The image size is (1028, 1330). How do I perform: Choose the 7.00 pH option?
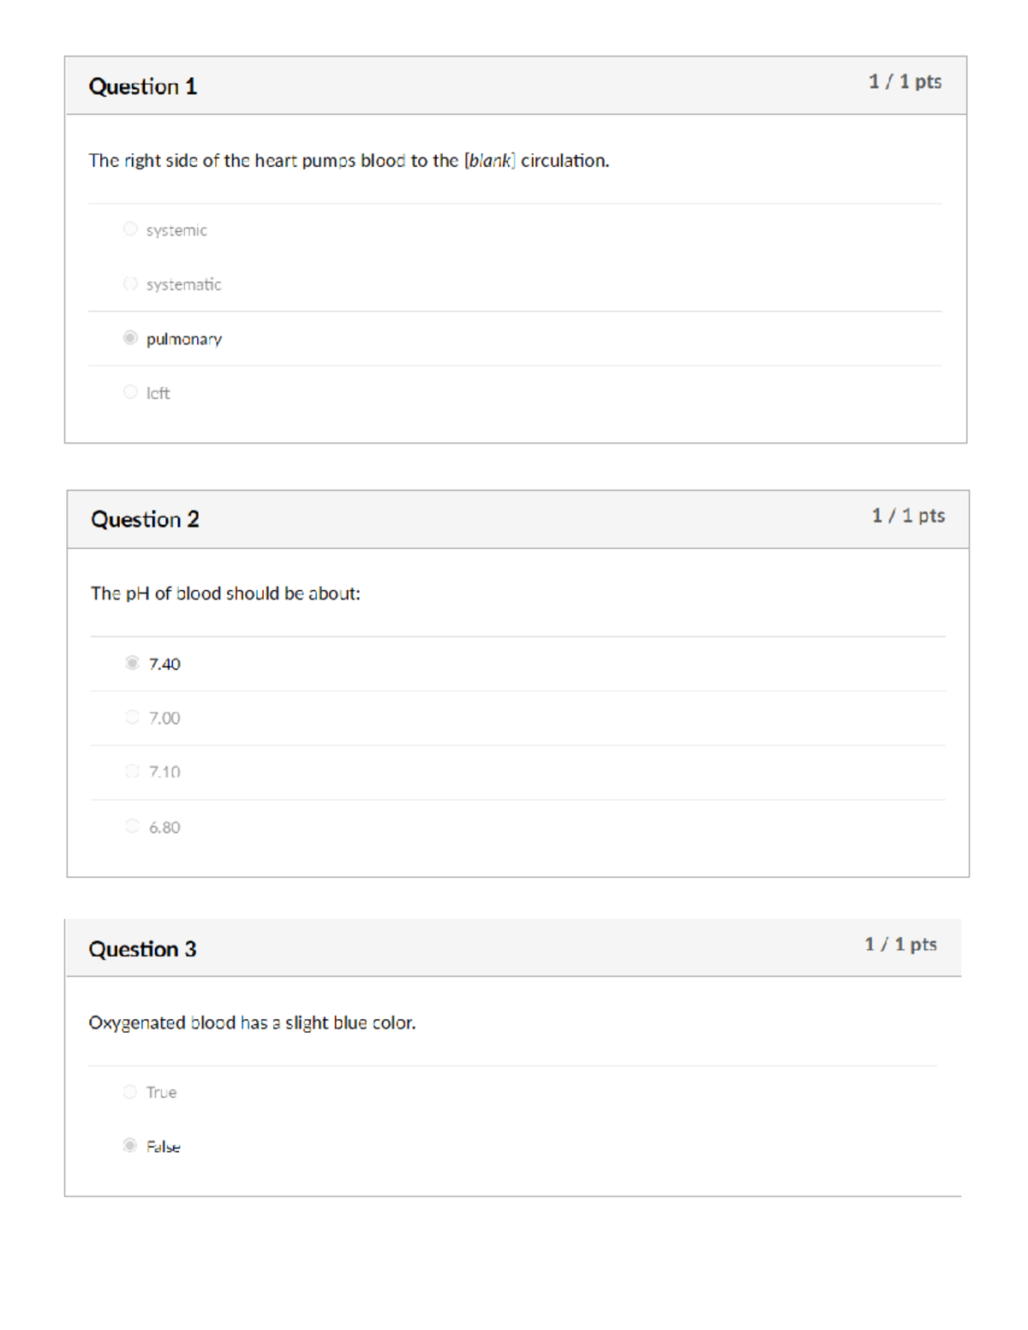(132, 717)
